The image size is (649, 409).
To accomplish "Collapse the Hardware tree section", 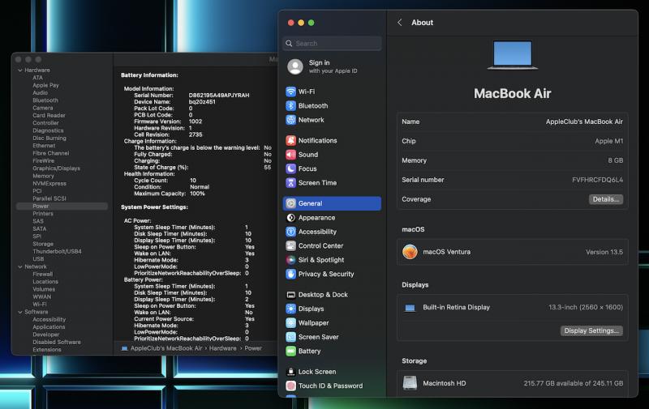I will coord(19,70).
